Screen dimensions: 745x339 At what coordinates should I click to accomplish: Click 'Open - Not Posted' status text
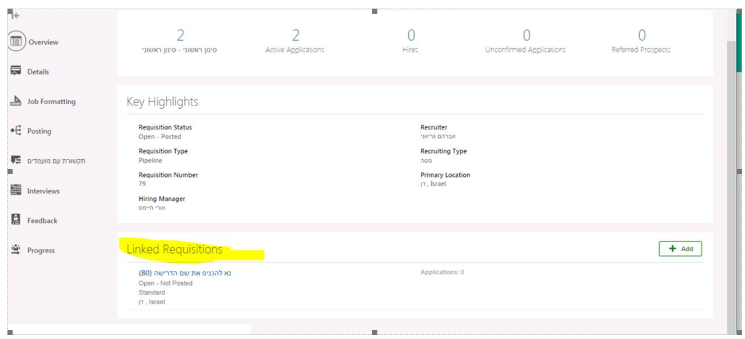(x=165, y=283)
